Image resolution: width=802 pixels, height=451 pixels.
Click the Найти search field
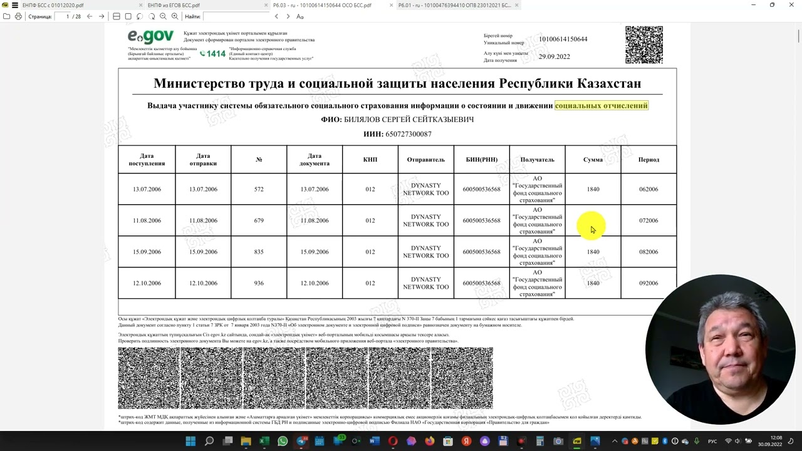tap(236, 16)
